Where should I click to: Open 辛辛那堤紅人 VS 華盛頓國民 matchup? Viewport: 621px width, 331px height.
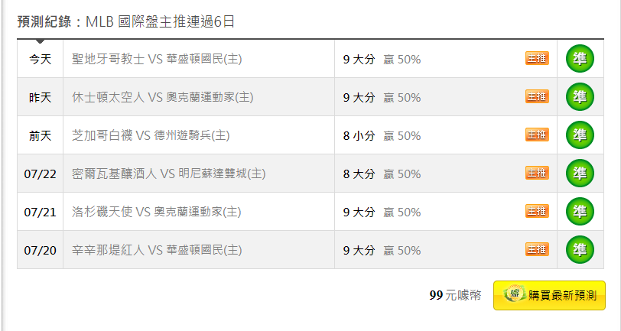click(x=157, y=250)
